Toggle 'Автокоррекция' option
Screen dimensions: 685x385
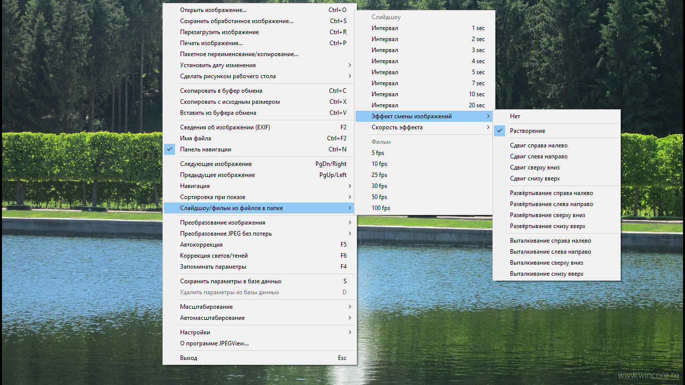(259, 245)
